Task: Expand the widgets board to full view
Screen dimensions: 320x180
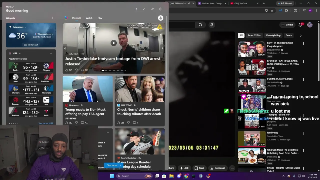Action: click(144, 9)
